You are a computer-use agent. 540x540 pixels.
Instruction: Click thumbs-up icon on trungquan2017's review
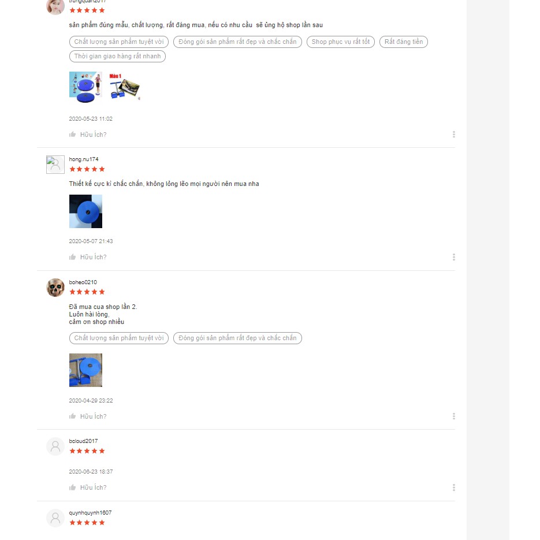coord(72,135)
